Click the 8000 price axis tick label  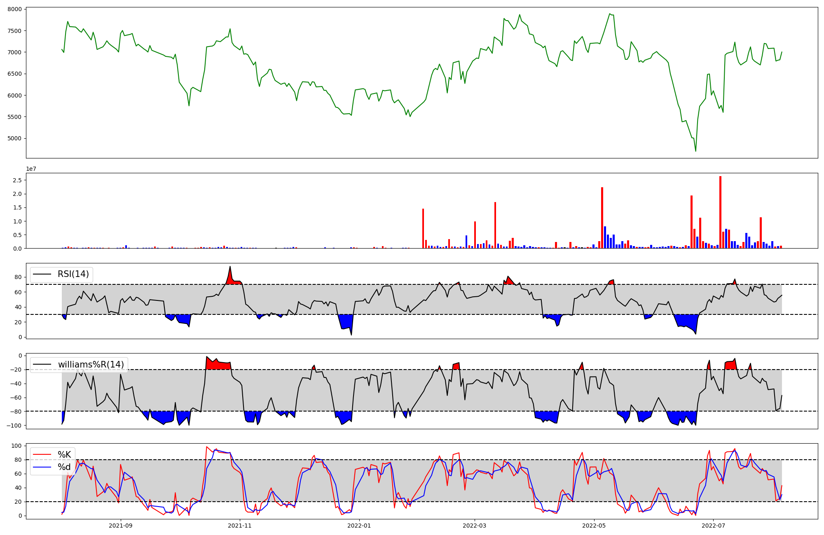[15, 9]
